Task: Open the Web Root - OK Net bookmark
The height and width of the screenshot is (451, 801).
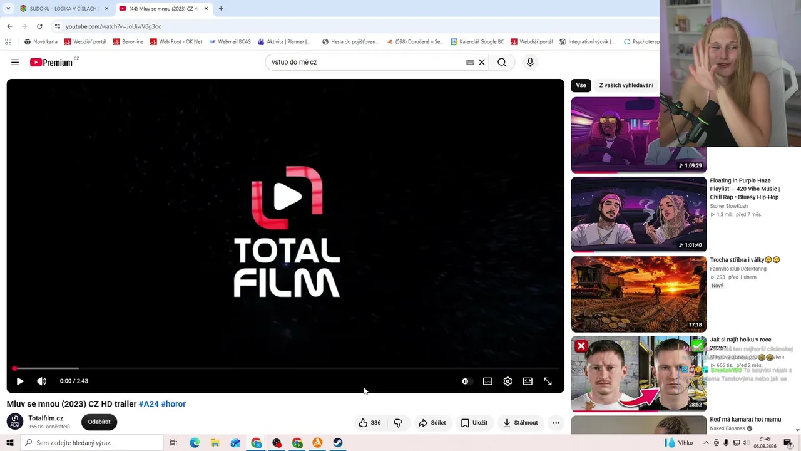Action: click(176, 42)
